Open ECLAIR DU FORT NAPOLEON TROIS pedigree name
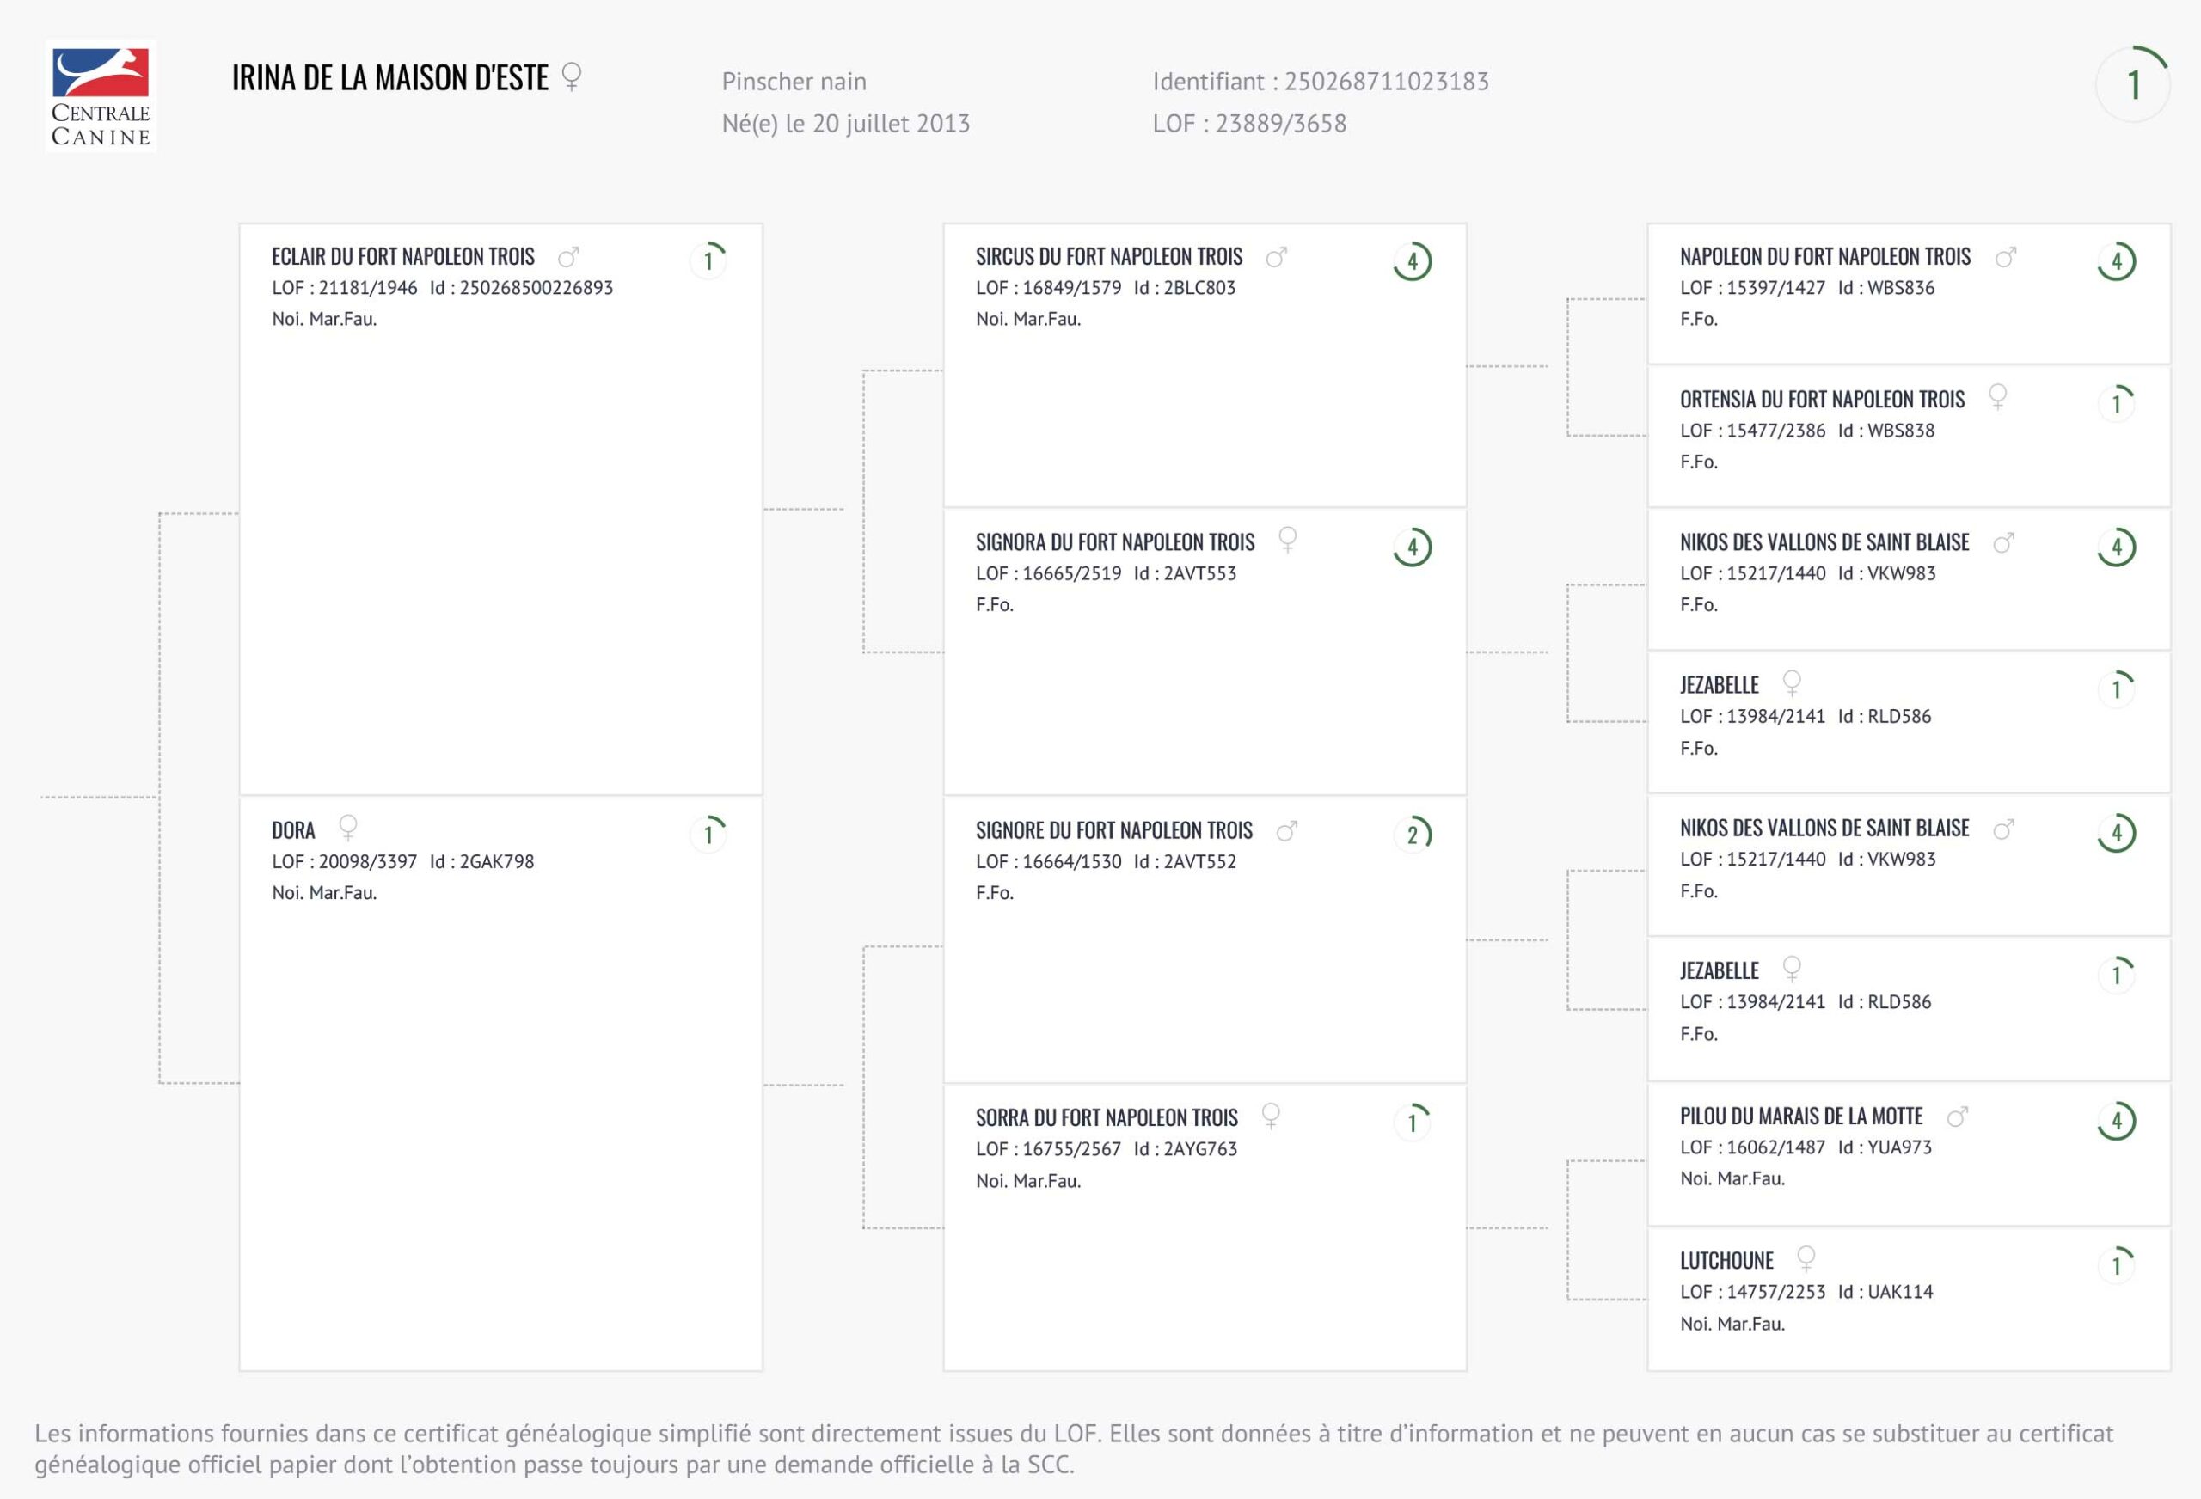Image resolution: width=2201 pixels, height=1499 pixels. coord(402,257)
